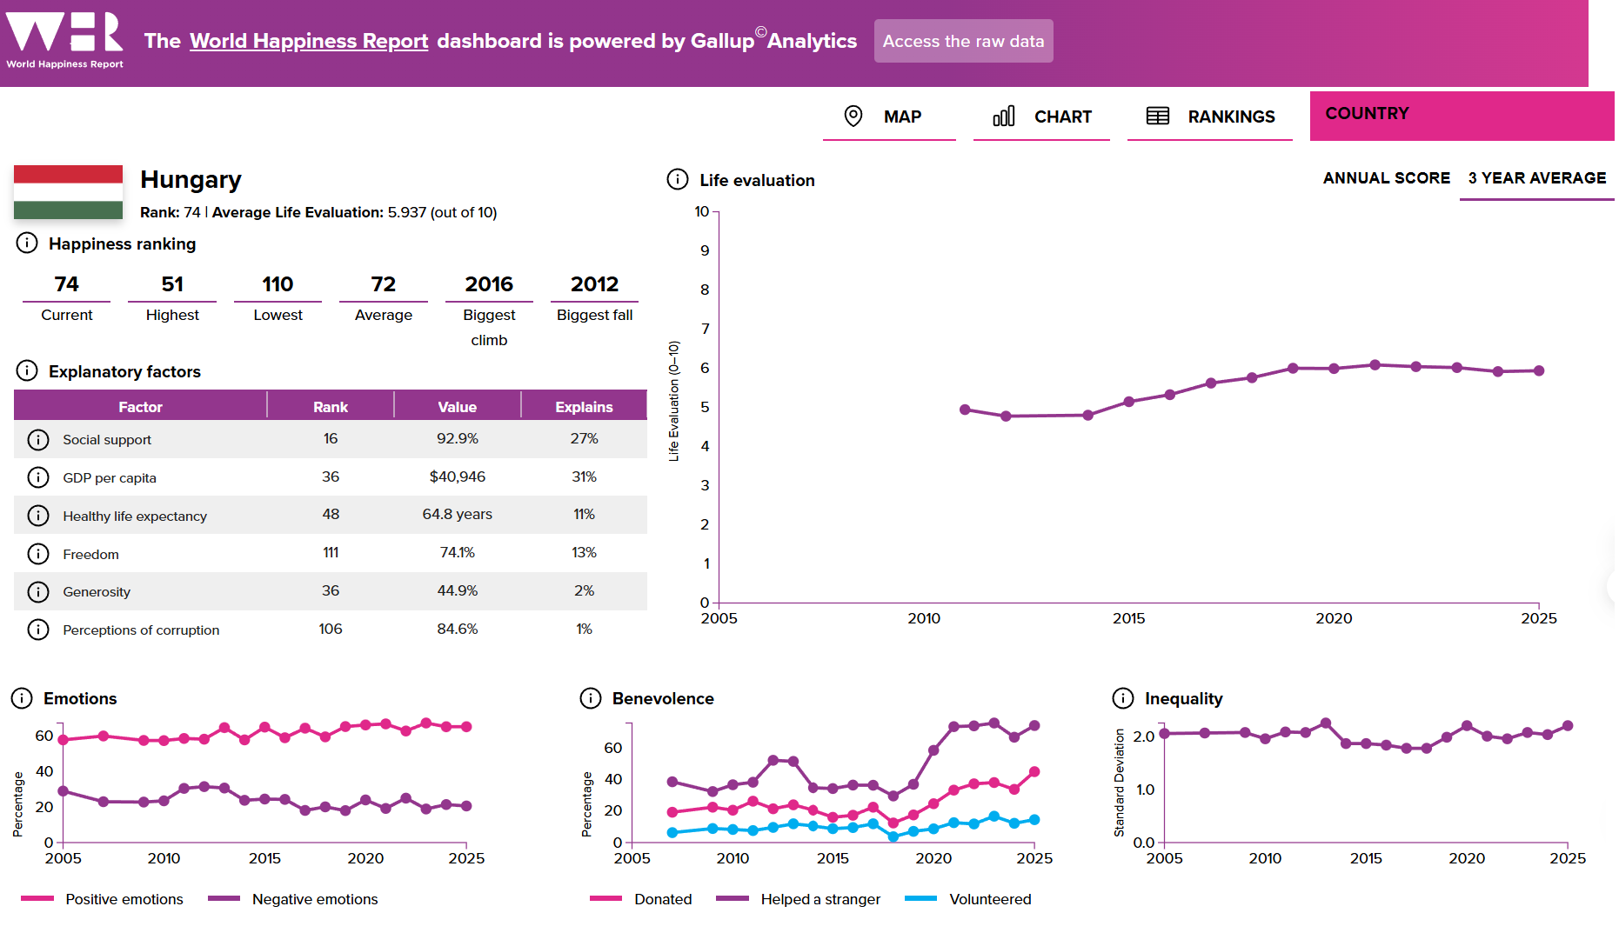The image size is (1619, 933).
Task: Open info for Explanatory factors
Action: [27, 371]
